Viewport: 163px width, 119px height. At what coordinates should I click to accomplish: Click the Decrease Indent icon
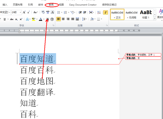pyautogui.click(x=80, y=12)
